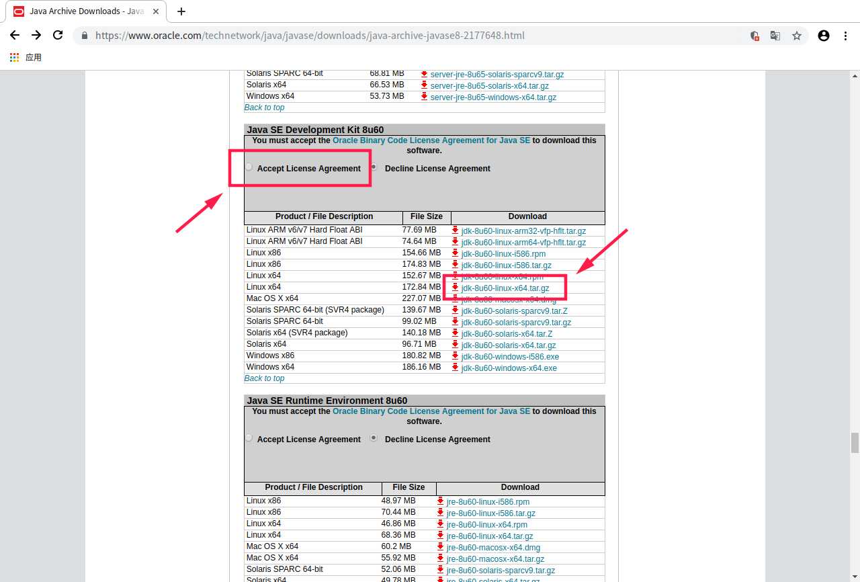View site security lock icon
The width and height of the screenshot is (860, 582).
pyautogui.click(x=85, y=36)
